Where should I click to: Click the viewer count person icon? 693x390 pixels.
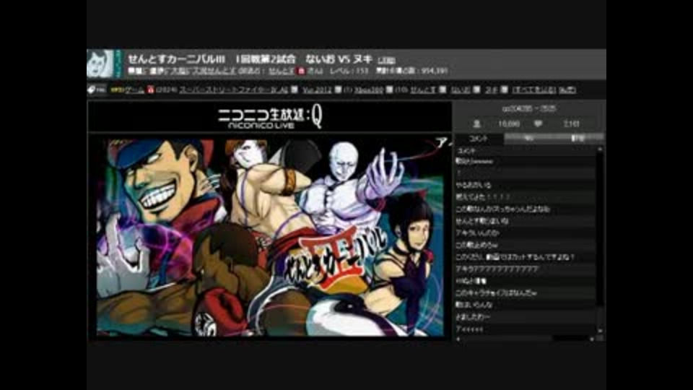pyautogui.click(x=476, y=124)
